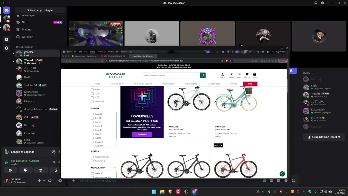Tick the Silver colour filter checkbox
This screenshot has width=348, height=196.
tap(92, 126)
